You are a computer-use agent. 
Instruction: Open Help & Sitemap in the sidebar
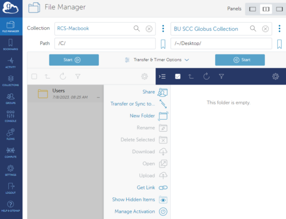coord(10,207)
